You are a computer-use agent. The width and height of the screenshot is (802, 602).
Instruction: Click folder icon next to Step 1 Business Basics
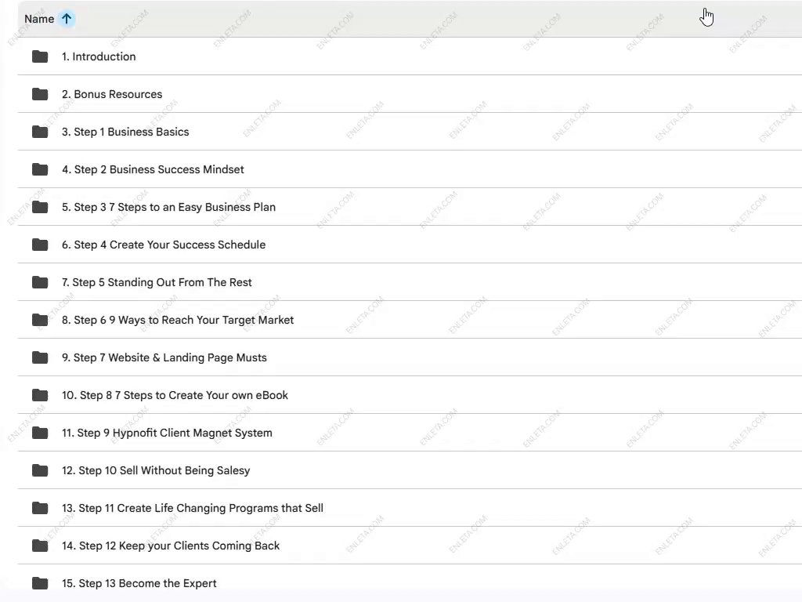click(40, 132)
